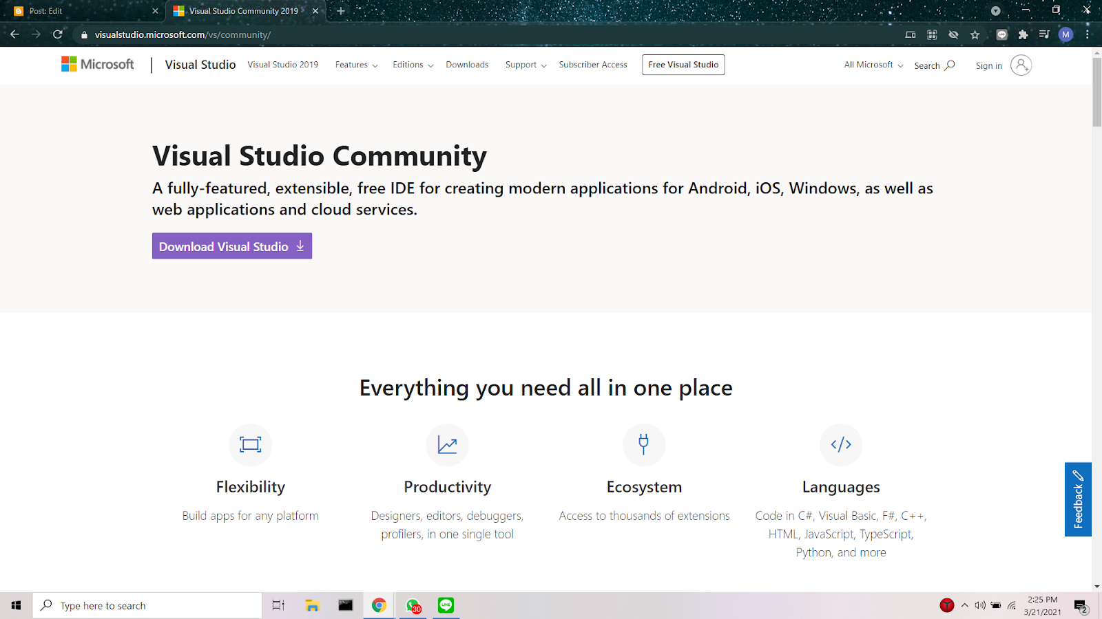Open the Downloads nav link
1102x619 pixels.
pos(467,65)
